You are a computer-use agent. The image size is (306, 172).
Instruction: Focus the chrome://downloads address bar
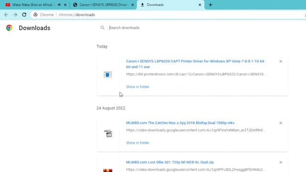point(168,15)
